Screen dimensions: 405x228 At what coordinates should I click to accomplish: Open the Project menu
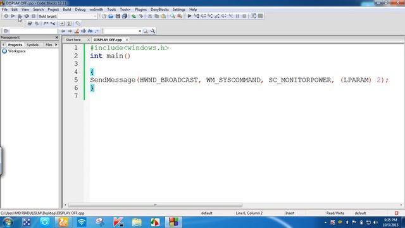[53, 9]
